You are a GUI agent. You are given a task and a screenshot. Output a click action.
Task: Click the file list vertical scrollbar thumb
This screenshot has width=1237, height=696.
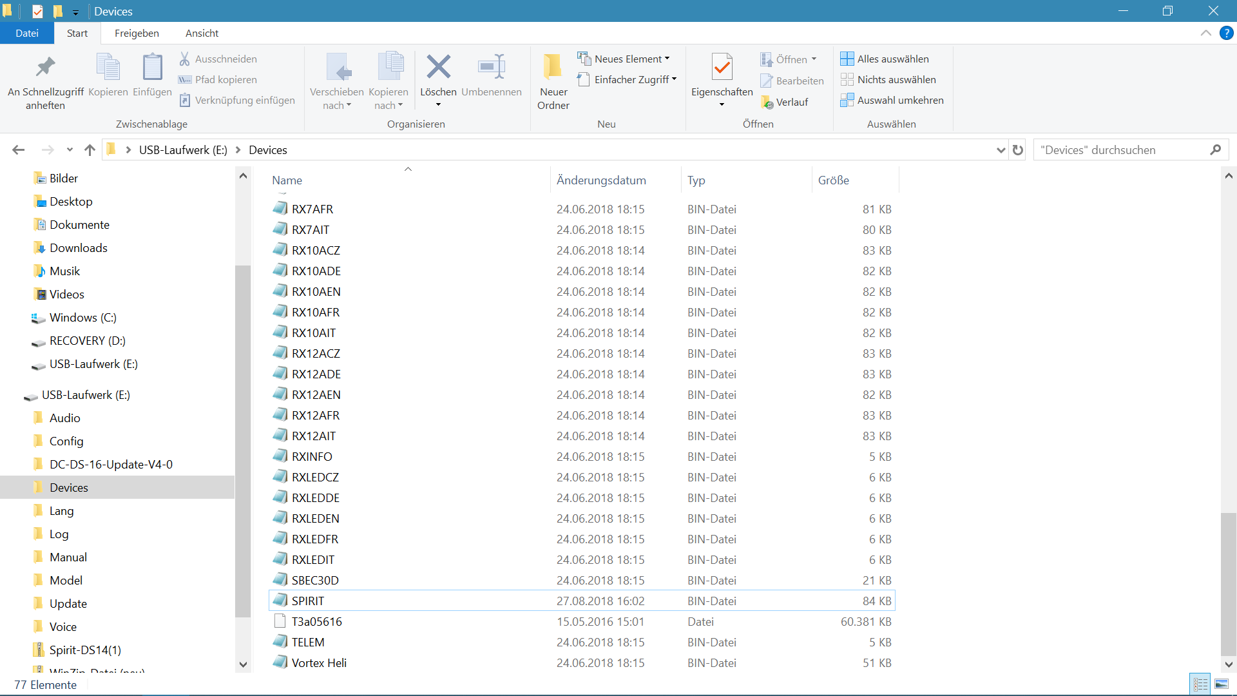click(1228, 583)
